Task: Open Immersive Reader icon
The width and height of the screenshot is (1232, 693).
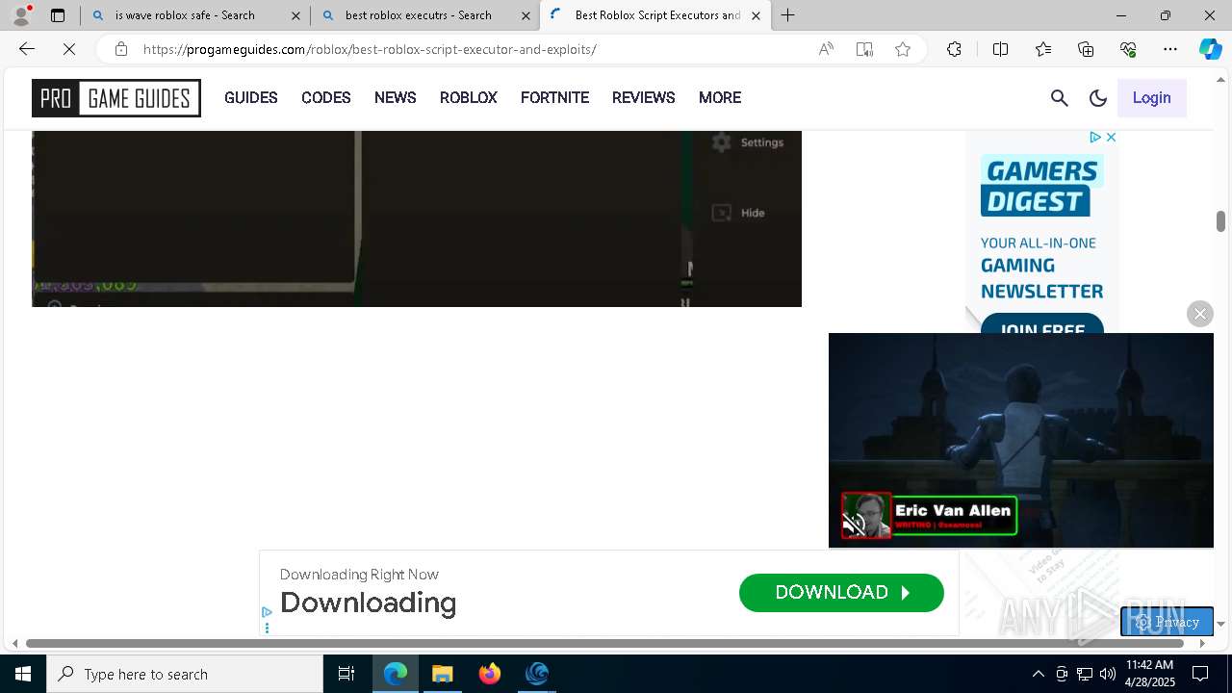Action: (864, 49)
